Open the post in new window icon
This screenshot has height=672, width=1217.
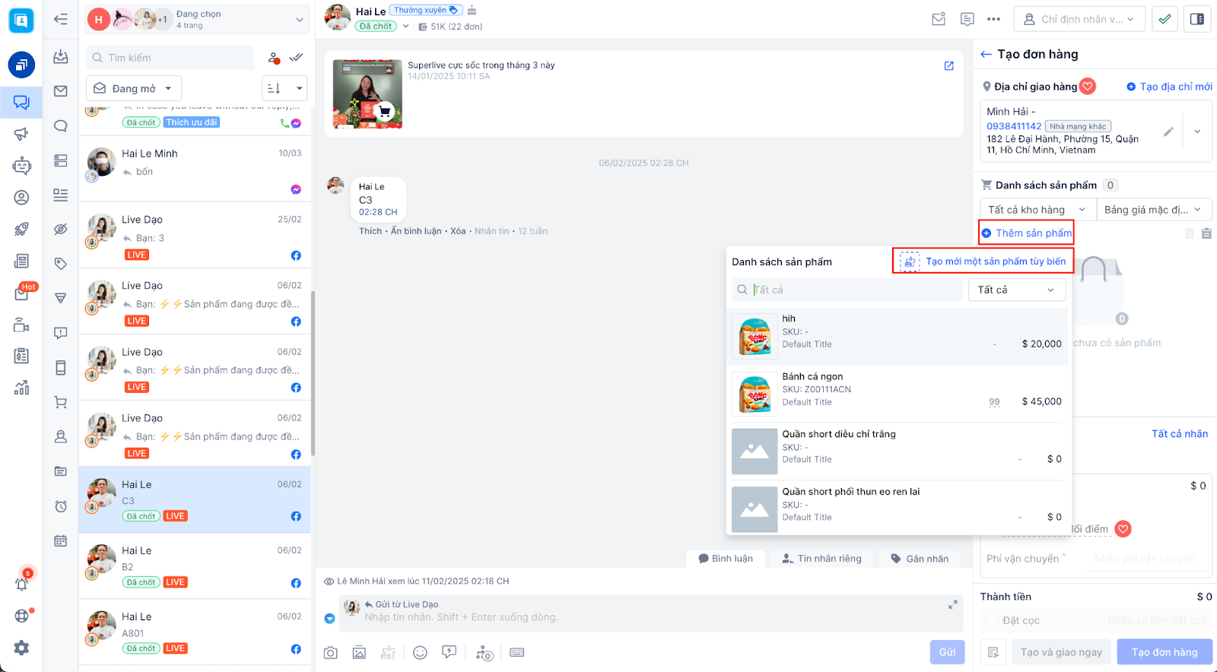(948, 66)
